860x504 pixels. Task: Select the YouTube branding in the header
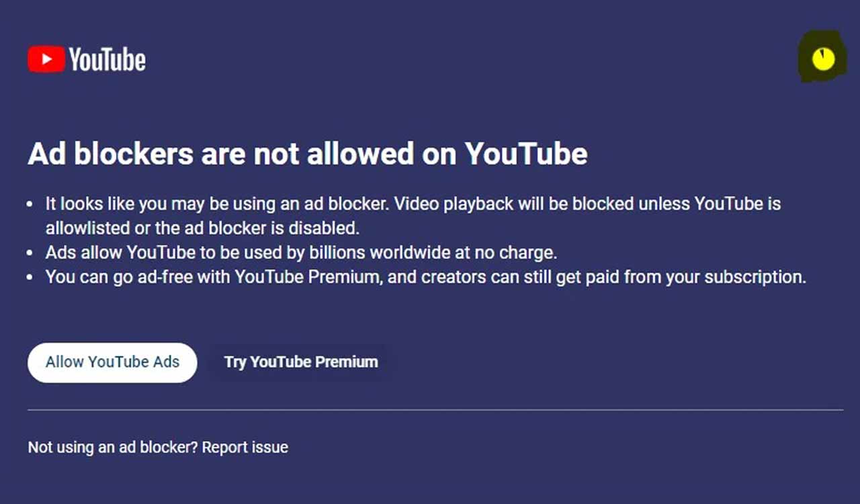pyautogui.click(x=86, y=58)
